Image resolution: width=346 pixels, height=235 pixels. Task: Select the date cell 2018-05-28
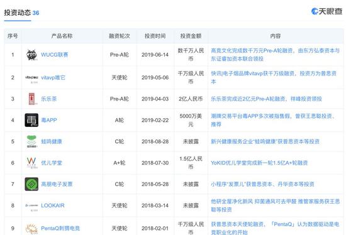click(x=155, y=184)
